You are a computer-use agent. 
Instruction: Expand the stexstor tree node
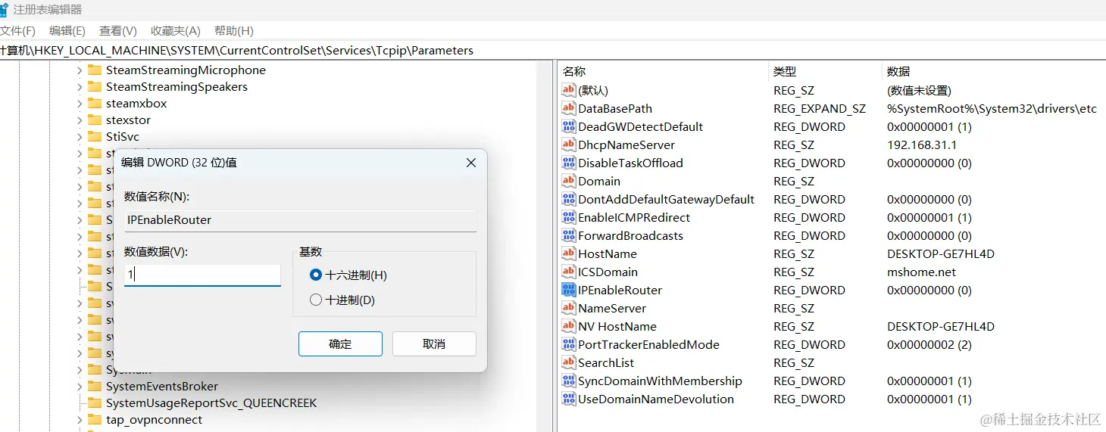pos(80,120)
